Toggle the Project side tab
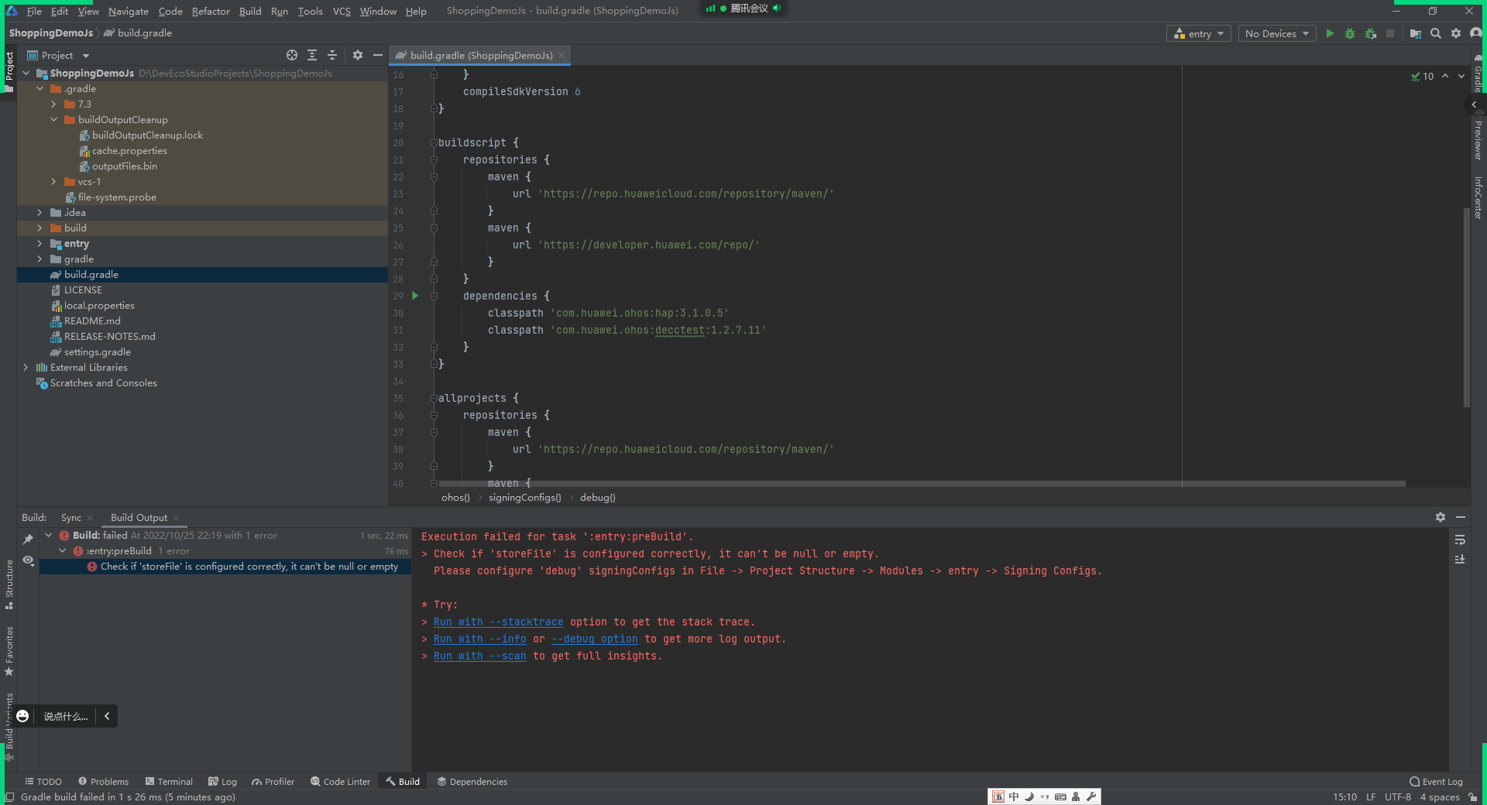The height and width of the screenshot is (805, 1487). [x=9, y=71]
